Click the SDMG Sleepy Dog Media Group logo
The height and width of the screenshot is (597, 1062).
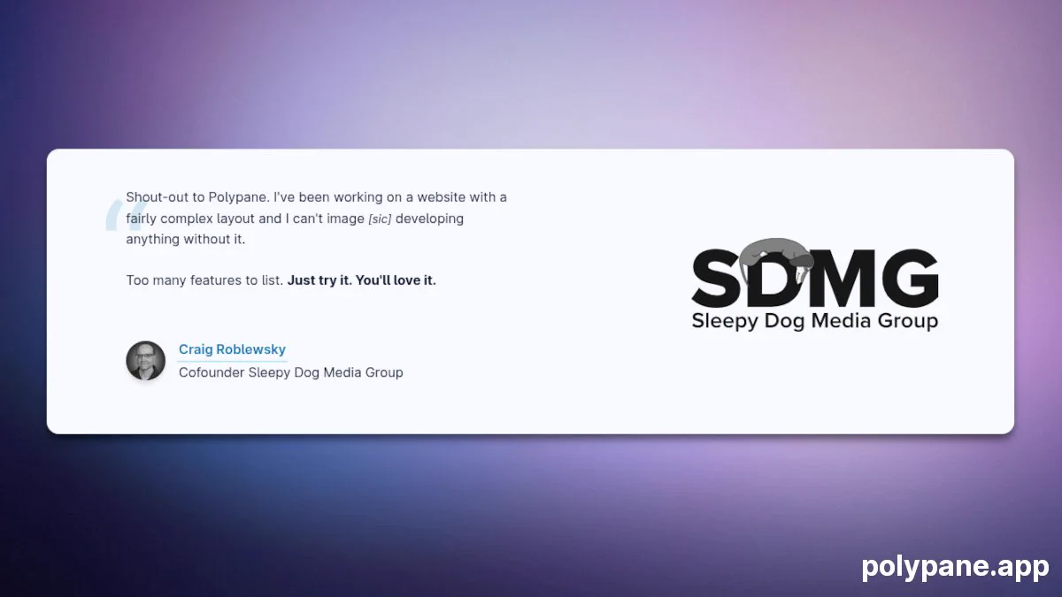814,285
